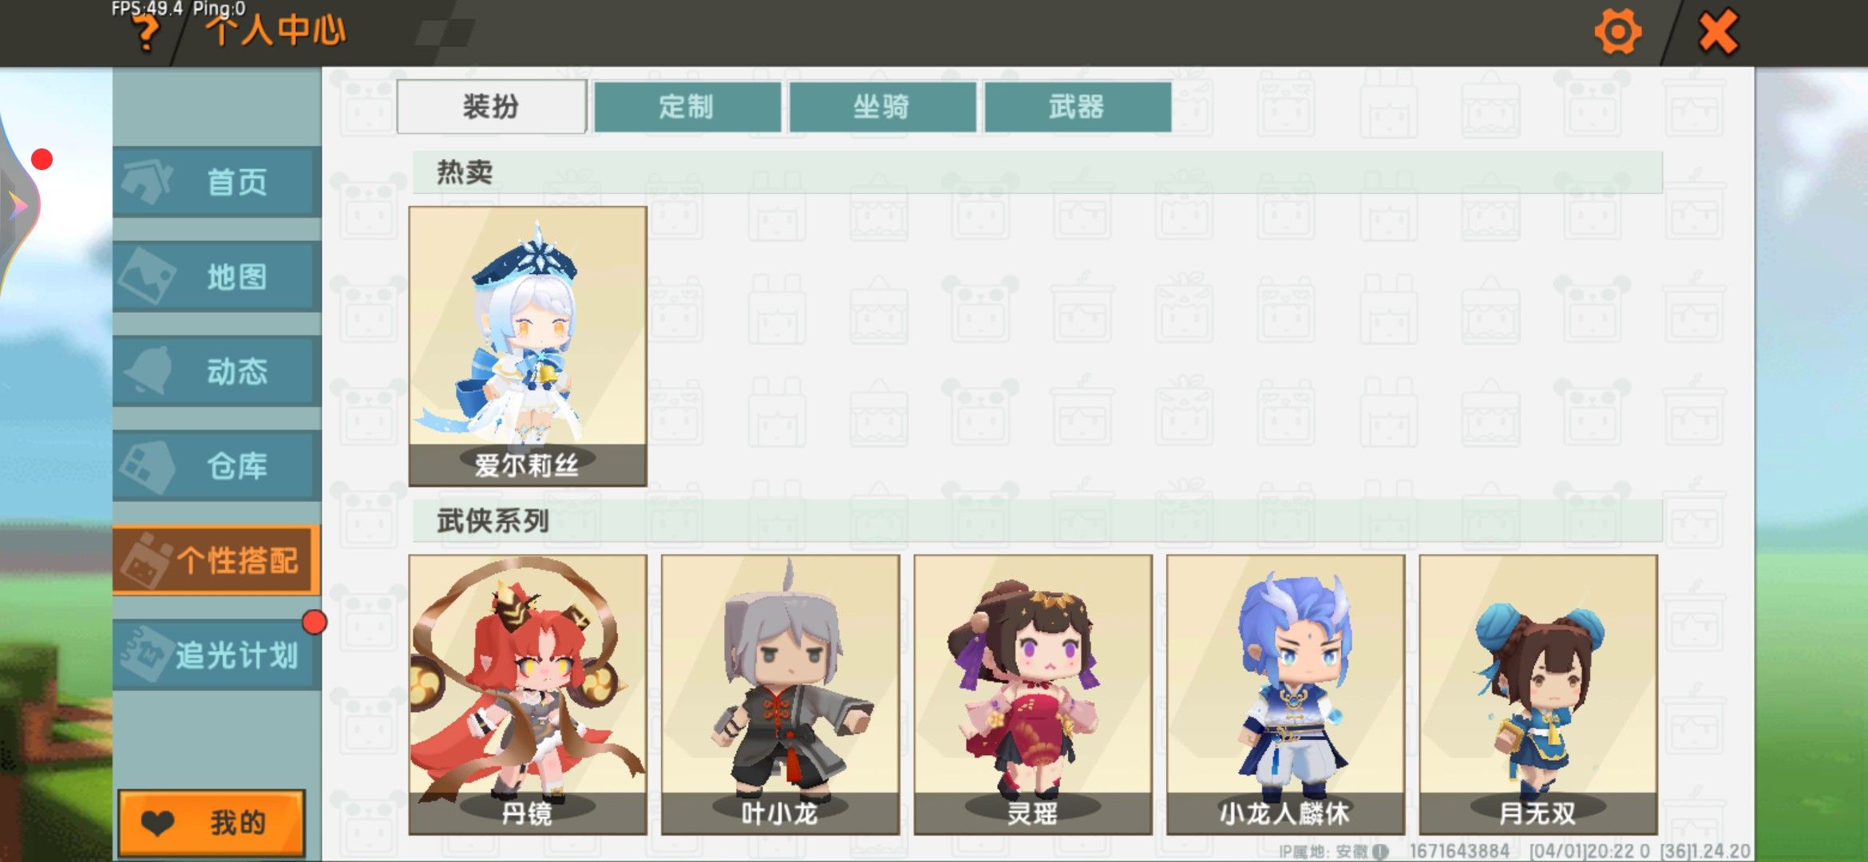Choose the 小龙人麟休 skin card
The height and width of the screenshot is (862, 1868).
(1285, 694)
